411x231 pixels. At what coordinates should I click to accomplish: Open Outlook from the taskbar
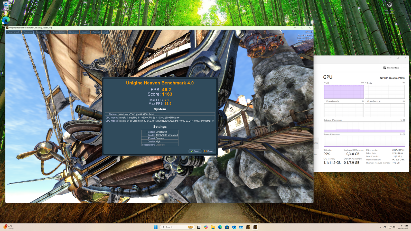pyautogui.click(x=234, y=227)
